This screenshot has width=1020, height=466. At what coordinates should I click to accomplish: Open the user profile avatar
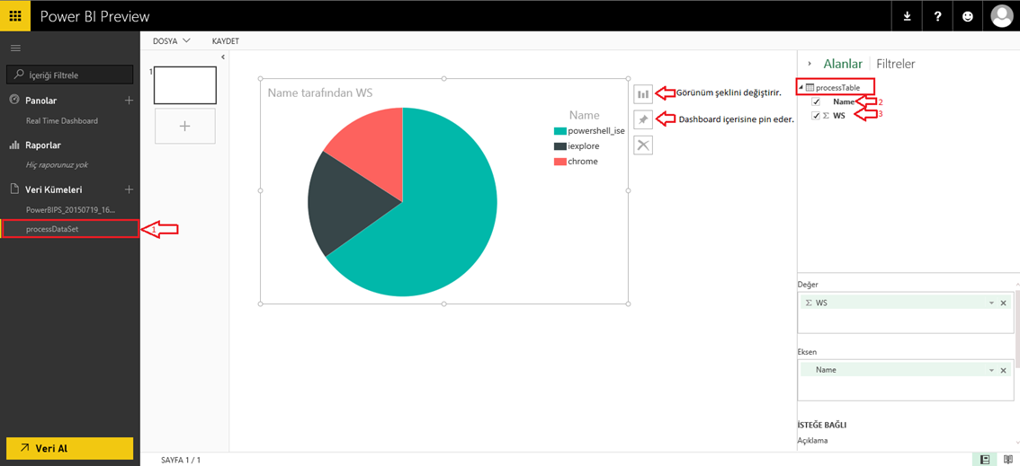click(1001, 16)
